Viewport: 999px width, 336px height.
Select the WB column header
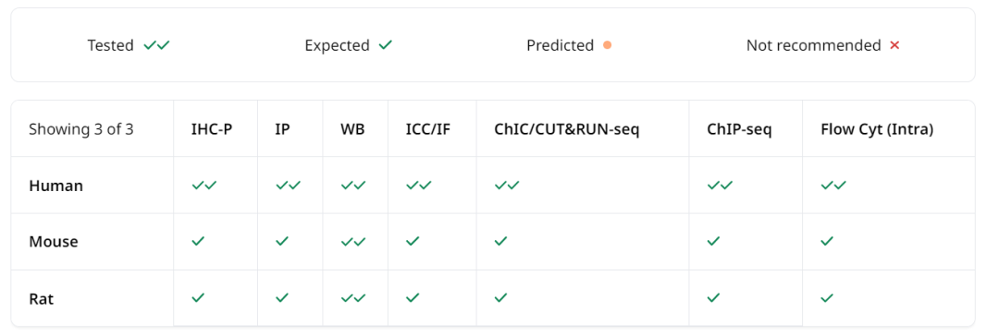352,130
